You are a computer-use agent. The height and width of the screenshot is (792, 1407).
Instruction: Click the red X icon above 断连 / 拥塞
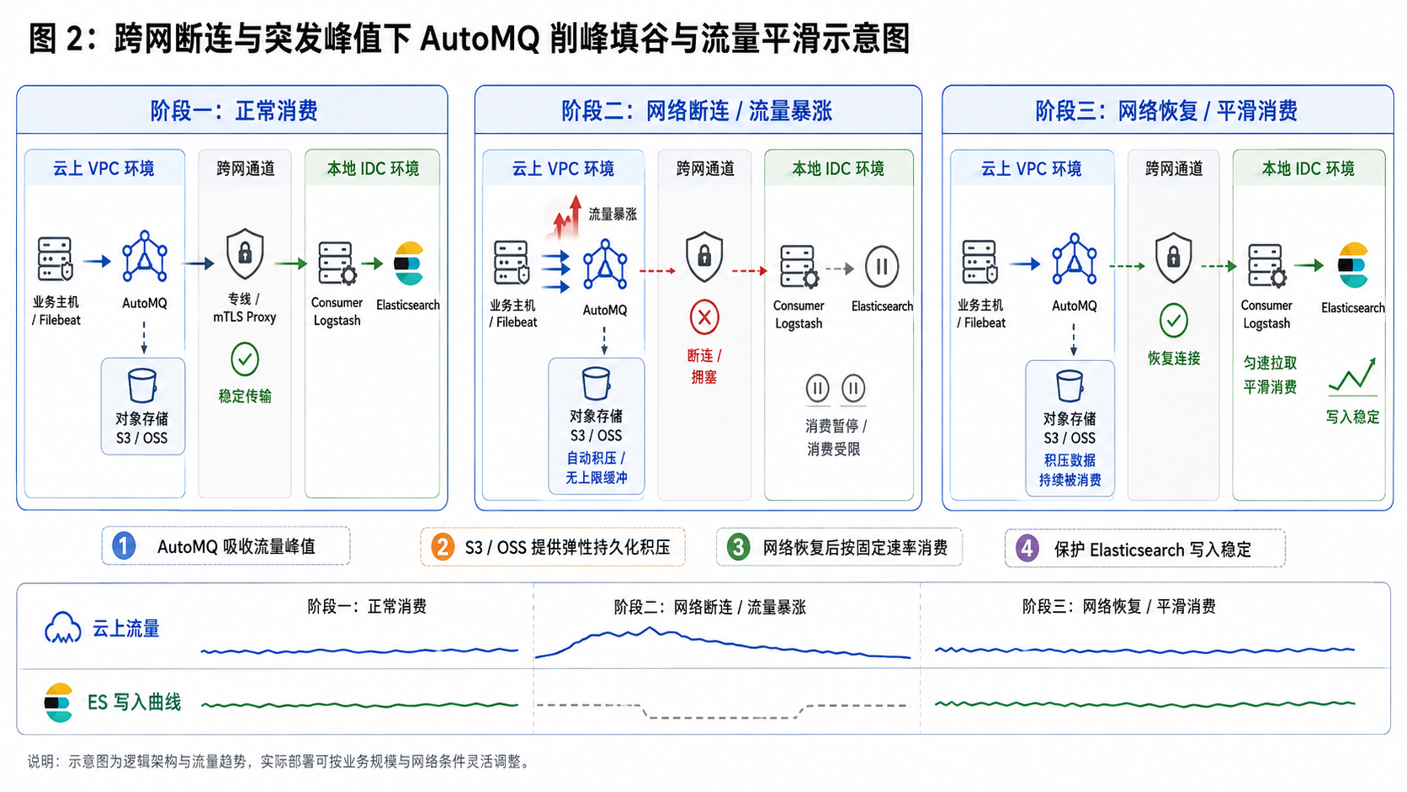pyautogui.click(x=704, y=318)
